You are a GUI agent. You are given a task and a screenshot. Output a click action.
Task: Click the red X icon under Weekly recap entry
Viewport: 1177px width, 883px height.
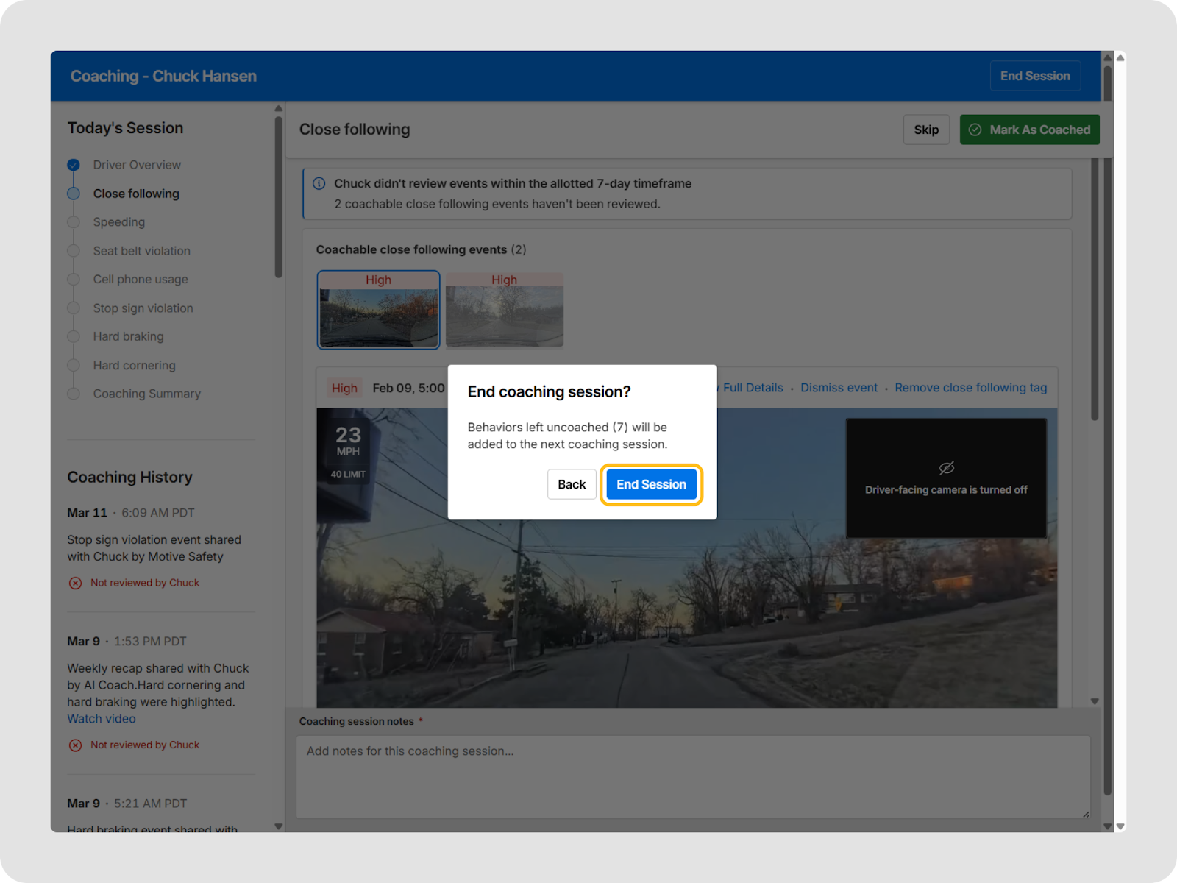[75, 745]
